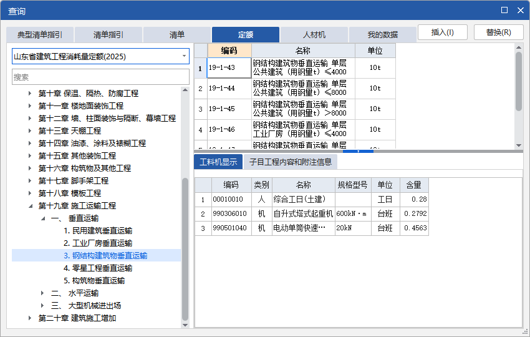Viewport: 530px width, 337px height.
Task: Collapse the 一、垂直运输 node
Action: [x=43, y=218]
